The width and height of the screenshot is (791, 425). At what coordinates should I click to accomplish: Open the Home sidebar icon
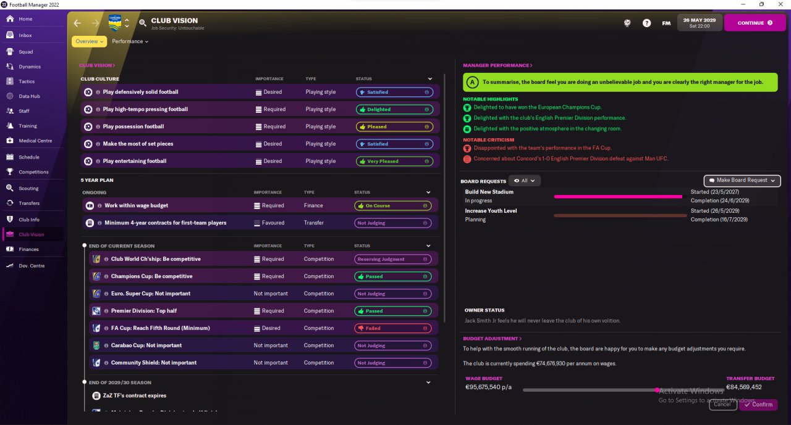[10, 19]
